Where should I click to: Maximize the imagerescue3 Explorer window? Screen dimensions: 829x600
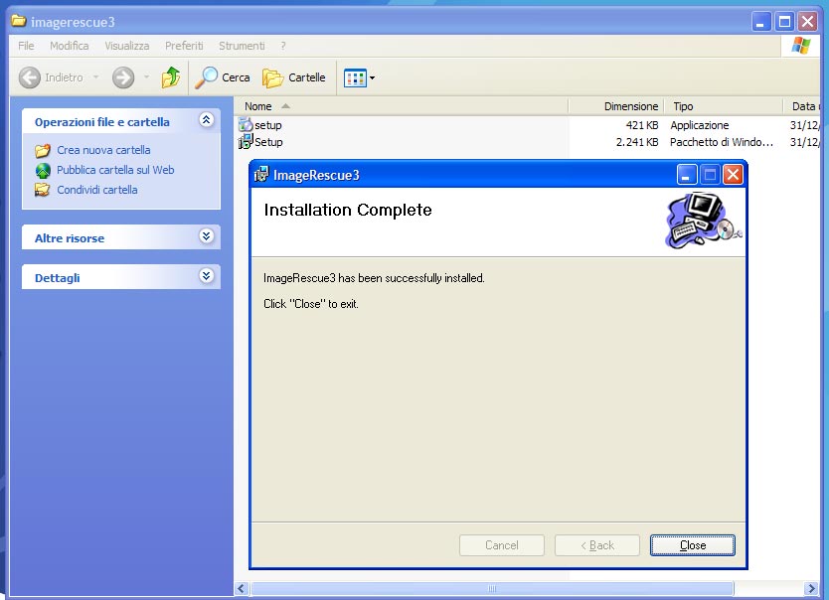[x=784, y=22]
